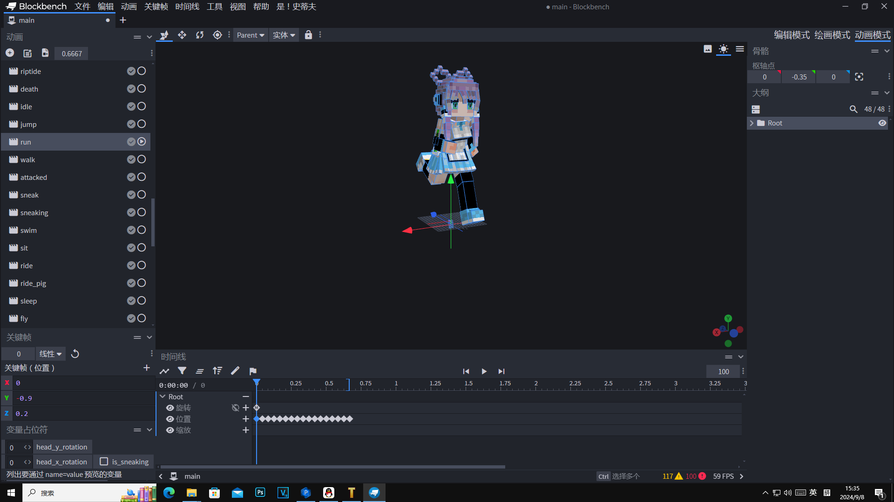Toggle visibility eye of 旋转 channel
Image resolution: width=894 pixels, height=502 pixels.
click(x=170, y=408)
